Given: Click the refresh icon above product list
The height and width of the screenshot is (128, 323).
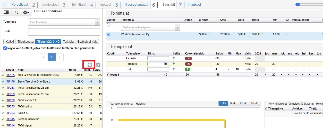Looking at the screenshot, I should point(90,65).
